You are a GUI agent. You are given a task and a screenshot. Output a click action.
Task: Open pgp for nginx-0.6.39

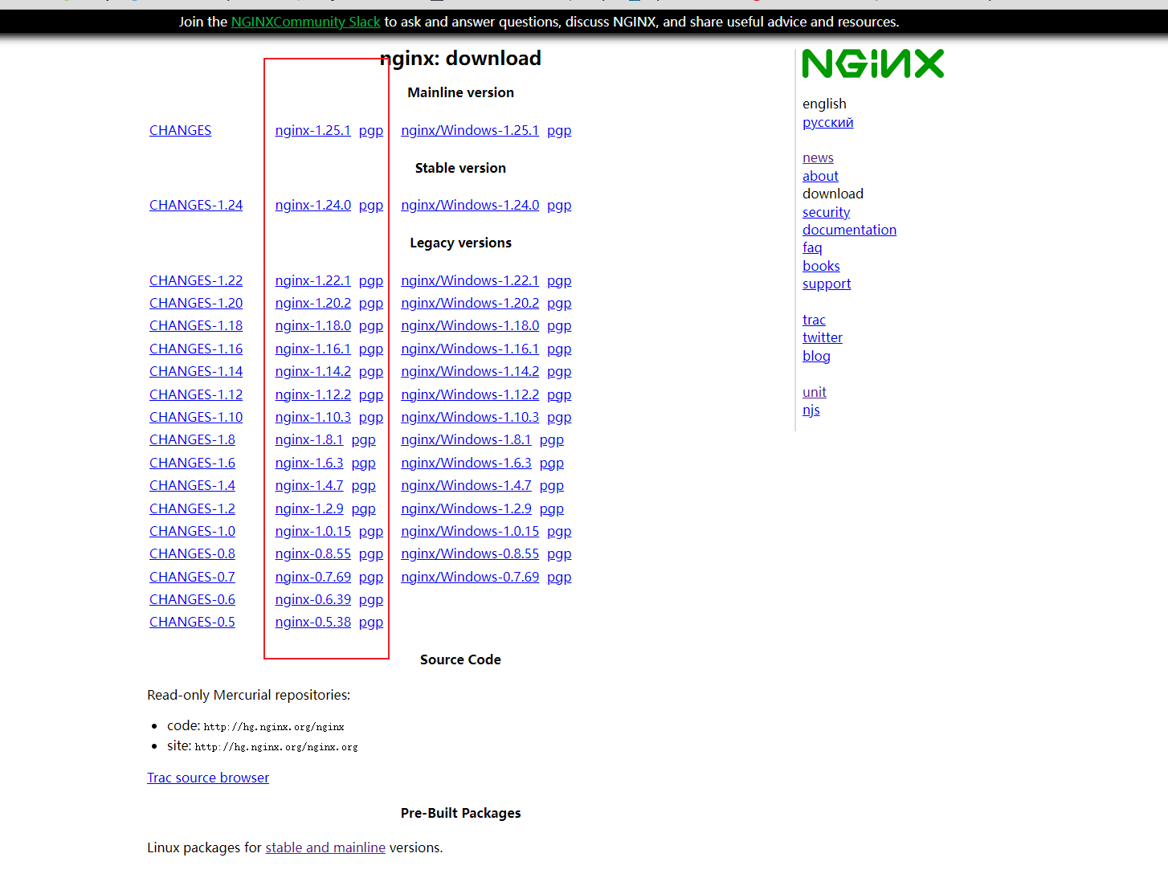point(371,599)
